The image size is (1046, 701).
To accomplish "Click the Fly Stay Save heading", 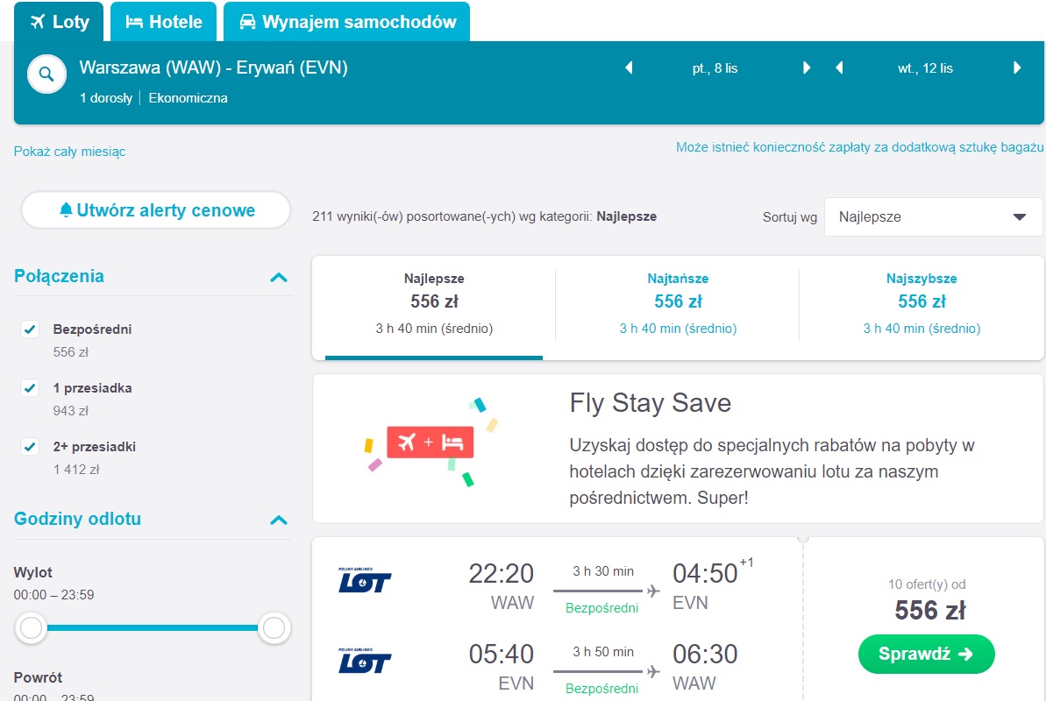I will [651, 403].
